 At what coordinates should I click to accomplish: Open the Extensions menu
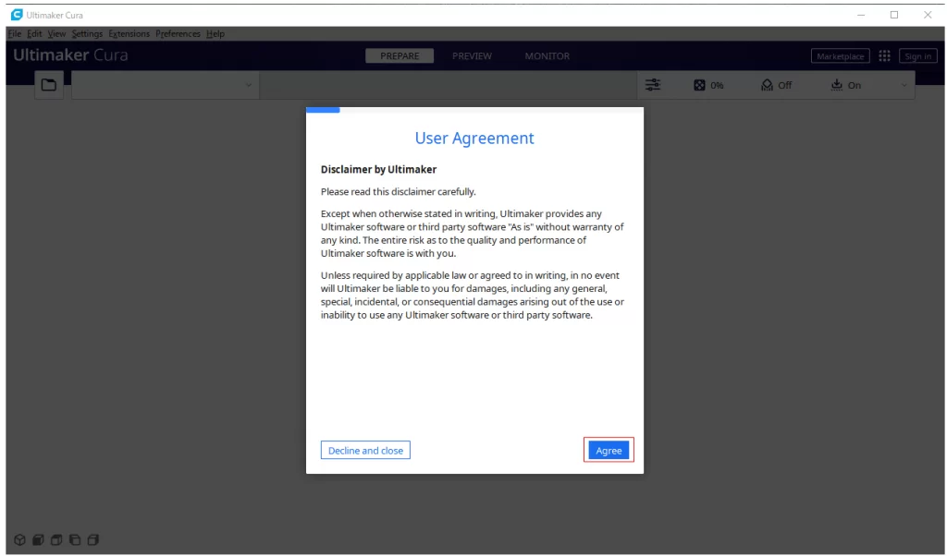tap(129, 34)
